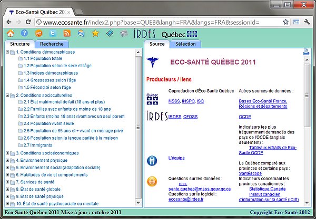The width and height of the screenshot is (316, 219).
Task: Open the MSSS link
Action: (174, 101)
